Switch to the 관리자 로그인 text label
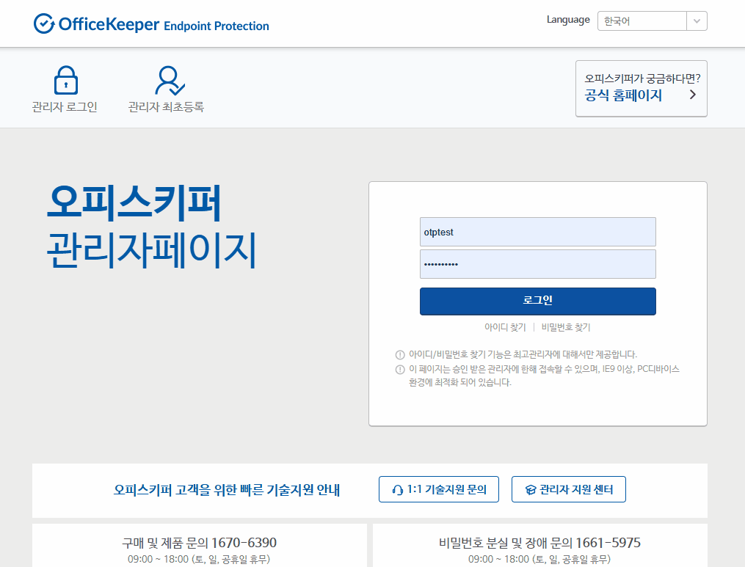Image resolution: width=745 pixels, height=567 pixels. (x=65, y=107)
